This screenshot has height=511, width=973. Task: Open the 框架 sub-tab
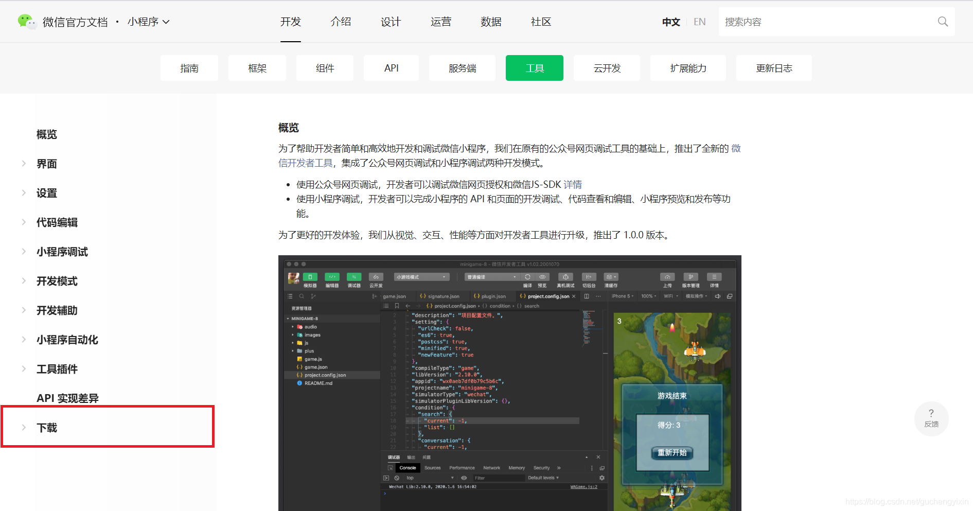point(257,68)
